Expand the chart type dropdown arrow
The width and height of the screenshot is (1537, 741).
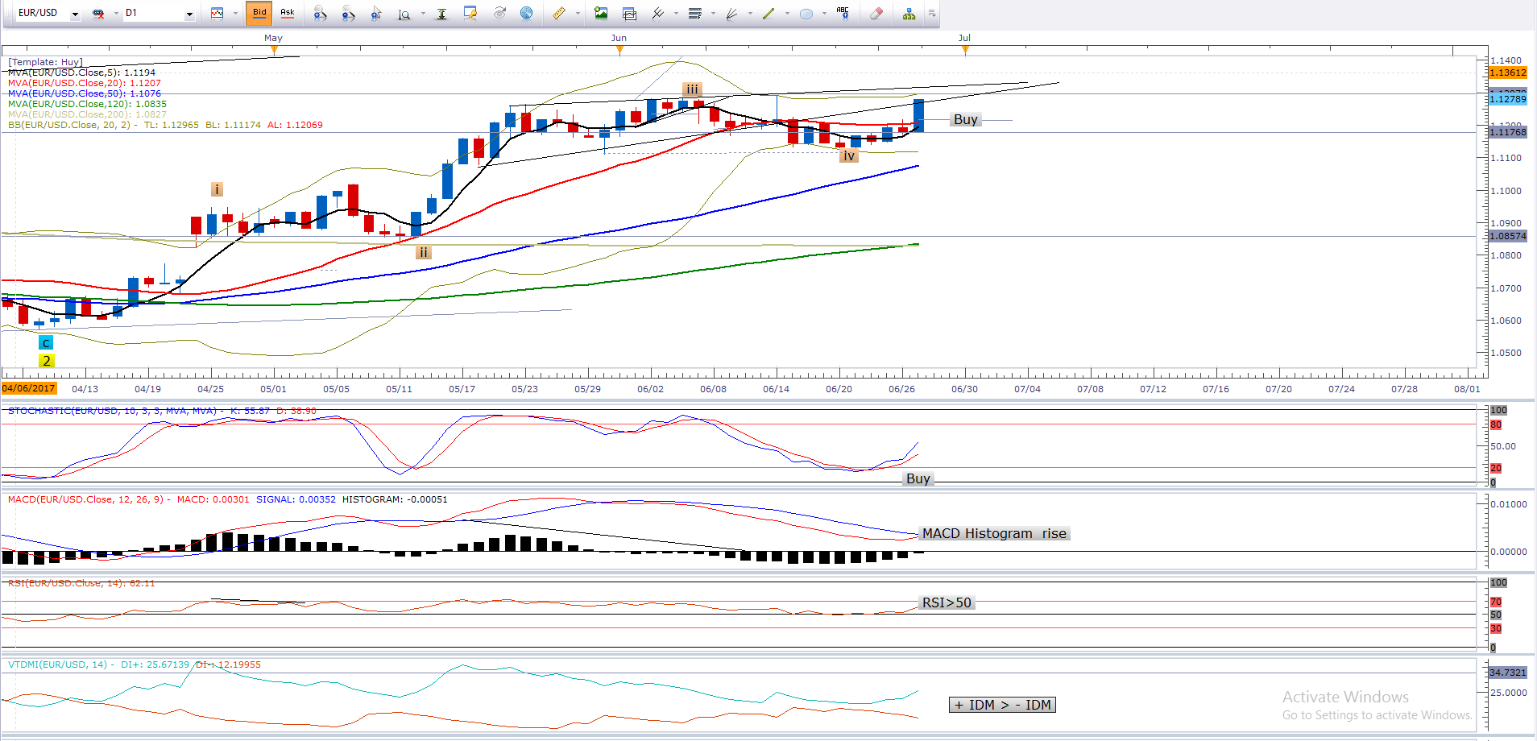click(235, 14)
